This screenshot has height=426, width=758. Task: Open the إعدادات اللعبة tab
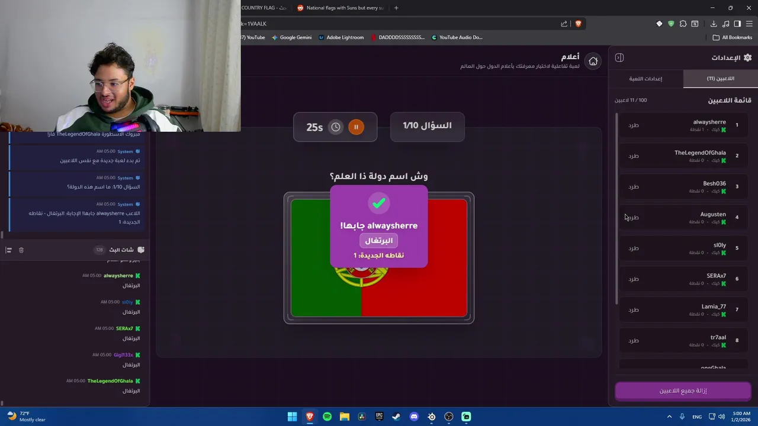(645, 79)
